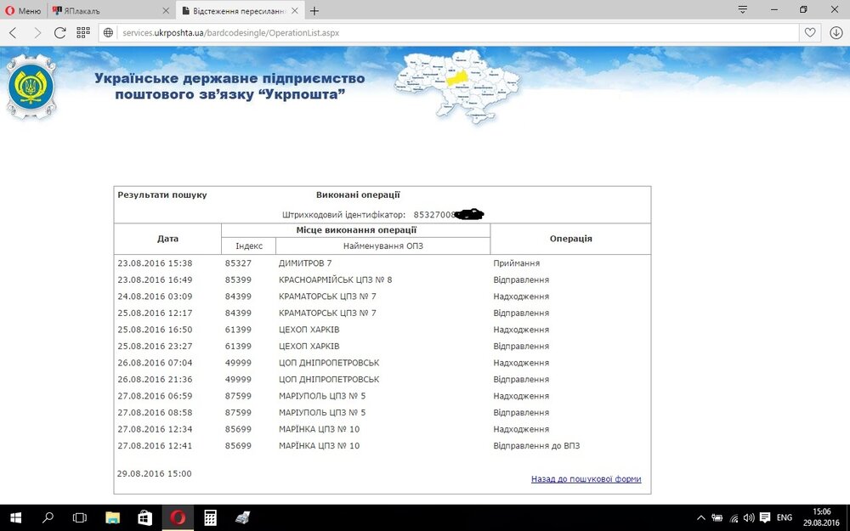Viewport: 850px width, 531px height.
Task: Click Відправлення до ВПЗ operation
Action: [x=536, y=446]
